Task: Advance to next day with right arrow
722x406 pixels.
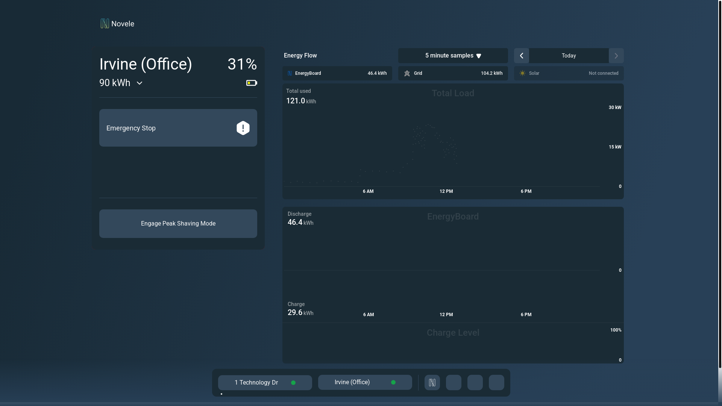Action: [616, 56]
